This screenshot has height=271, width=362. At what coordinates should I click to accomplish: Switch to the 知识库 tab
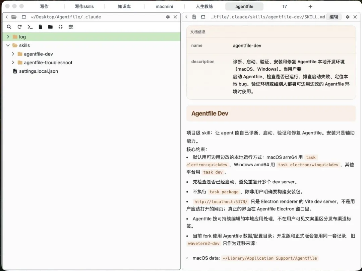[x=124, y=6]
